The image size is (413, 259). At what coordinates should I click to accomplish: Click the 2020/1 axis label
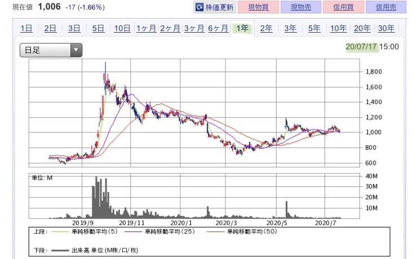(181, 223)
